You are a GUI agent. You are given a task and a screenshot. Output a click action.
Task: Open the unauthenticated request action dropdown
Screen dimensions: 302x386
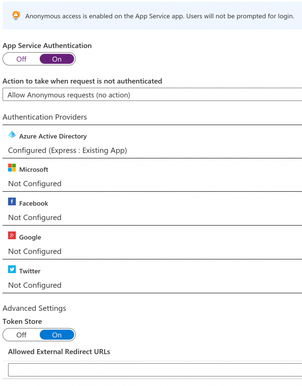[152, 95]
